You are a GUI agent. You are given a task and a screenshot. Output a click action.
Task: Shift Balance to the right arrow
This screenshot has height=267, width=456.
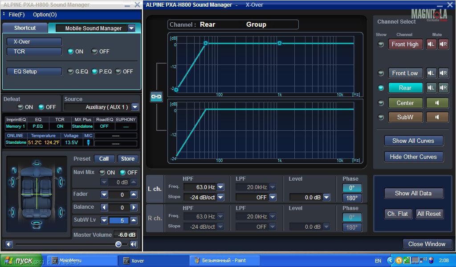(x=134, y=207)
